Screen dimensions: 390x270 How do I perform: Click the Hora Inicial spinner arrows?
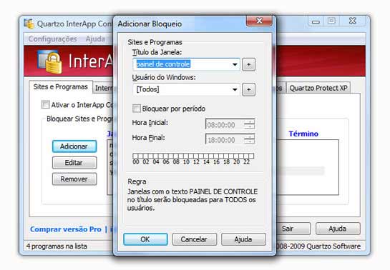[x=249, y=124]
